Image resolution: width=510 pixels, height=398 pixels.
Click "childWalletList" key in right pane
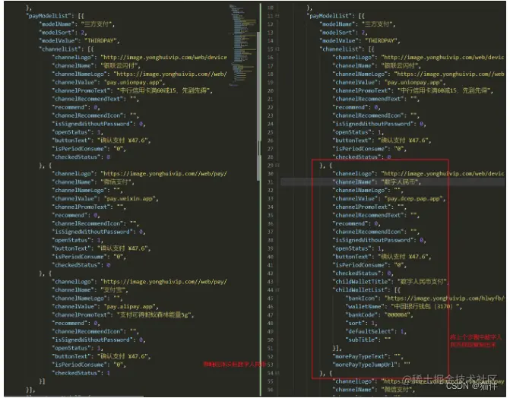(x=361, y=289)
